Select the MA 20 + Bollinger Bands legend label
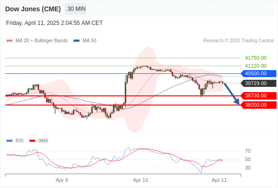Image resolution: width=278 pixels, height=188 pixels. 41,41
